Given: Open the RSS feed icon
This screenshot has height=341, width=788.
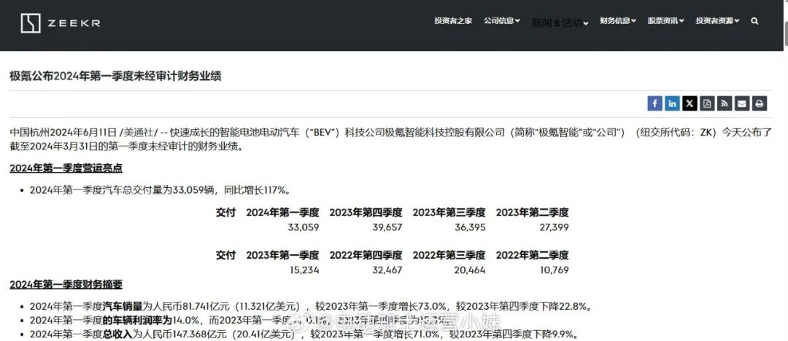Looking at the screenshot, I should click(725, 103).
